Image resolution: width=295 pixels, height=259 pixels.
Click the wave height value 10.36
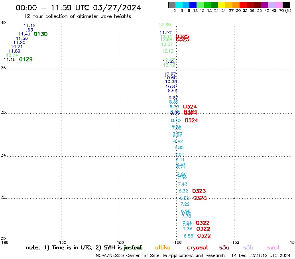171,82
